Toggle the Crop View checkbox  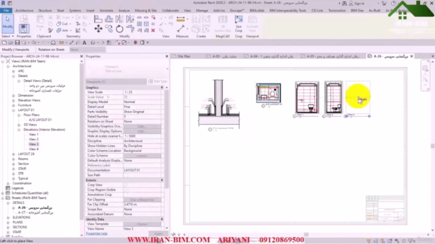pyautogui.click(x=126, y=185)
